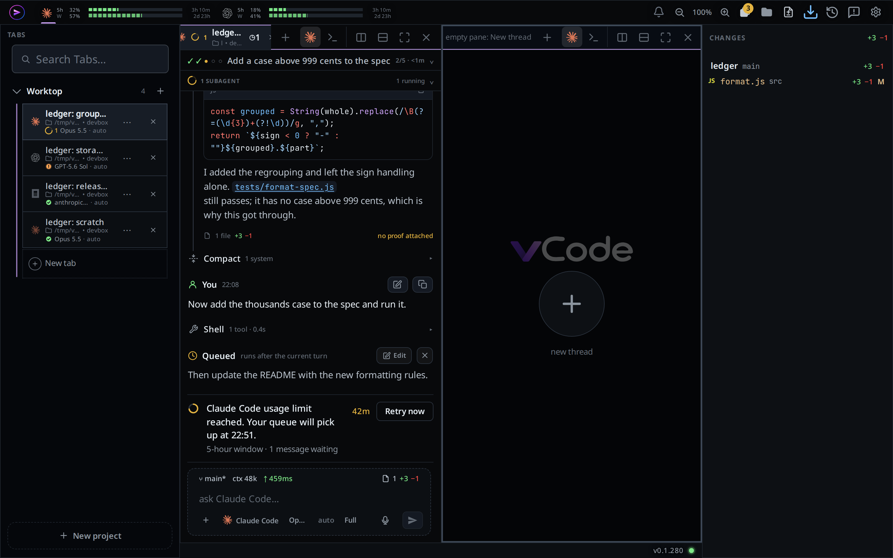Toggle the auto permission mode in composer
The image size is (893, 558).
[x=326, y=520]
